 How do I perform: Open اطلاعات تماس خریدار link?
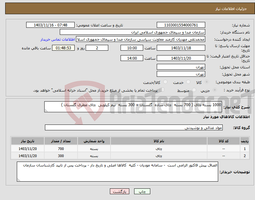click(x=58, y=39)
